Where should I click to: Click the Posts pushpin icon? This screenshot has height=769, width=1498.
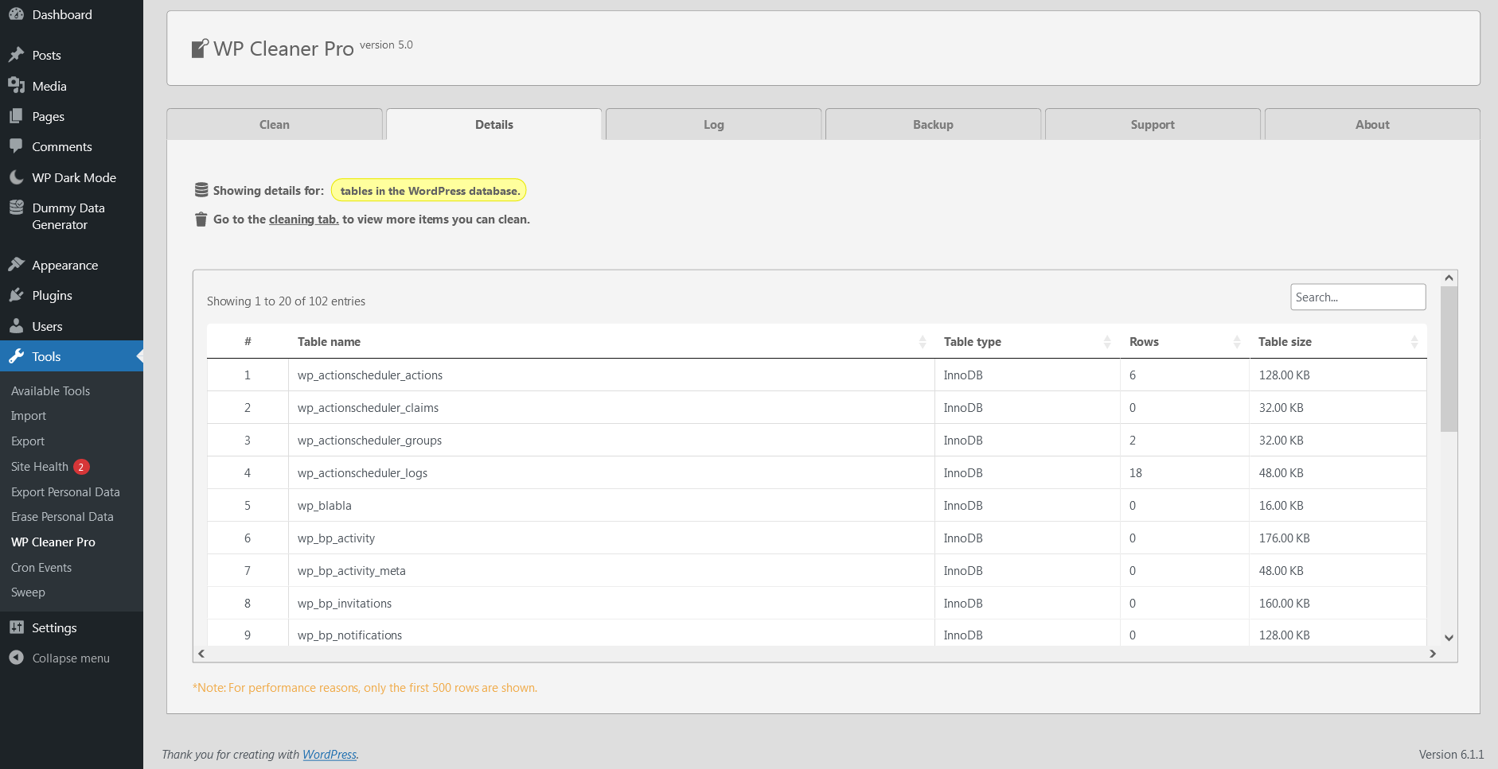(x=16, y=55)
